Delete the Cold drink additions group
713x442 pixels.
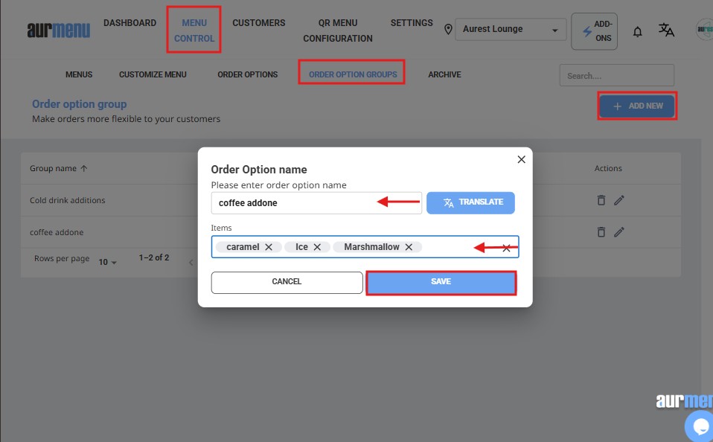pos(601,200)
